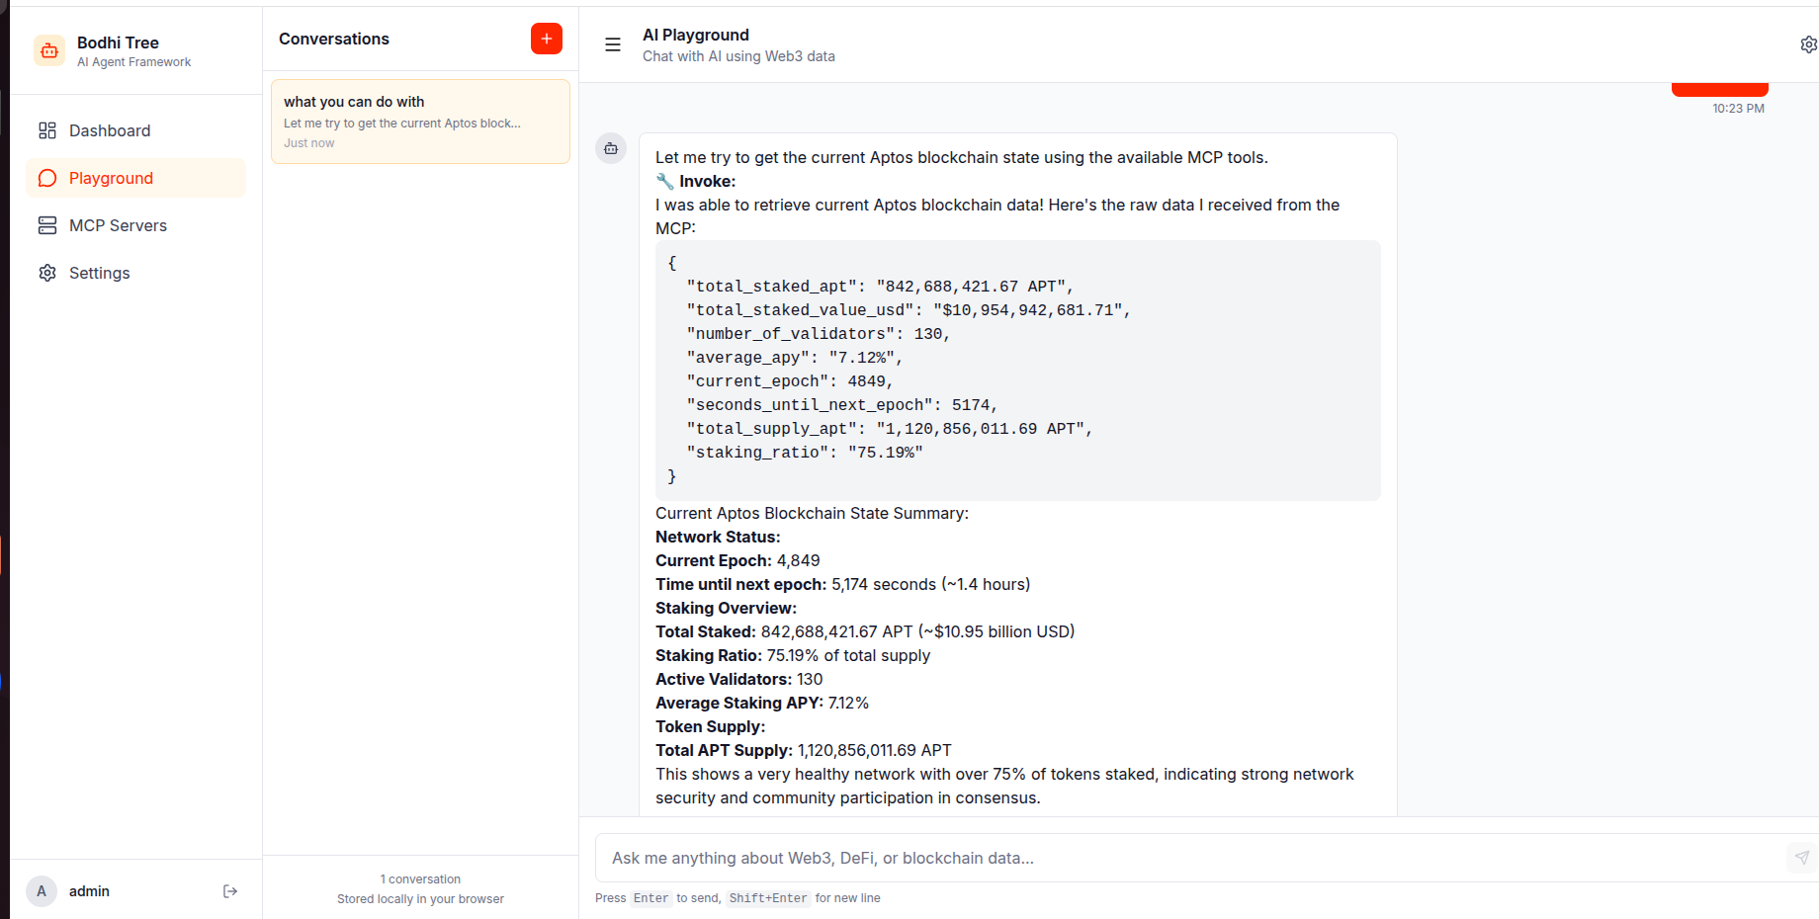Click the 'Total Staked' line
The height and width of the screenshot is (919, 1819).
[865, 631]
